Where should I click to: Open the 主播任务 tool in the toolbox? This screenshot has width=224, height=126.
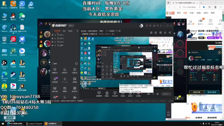74,71
